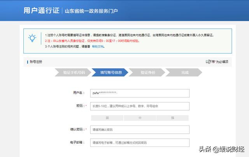Focus the 电子邮箱 email field
This screenshot has height=157, width=249.
[139, 143]
